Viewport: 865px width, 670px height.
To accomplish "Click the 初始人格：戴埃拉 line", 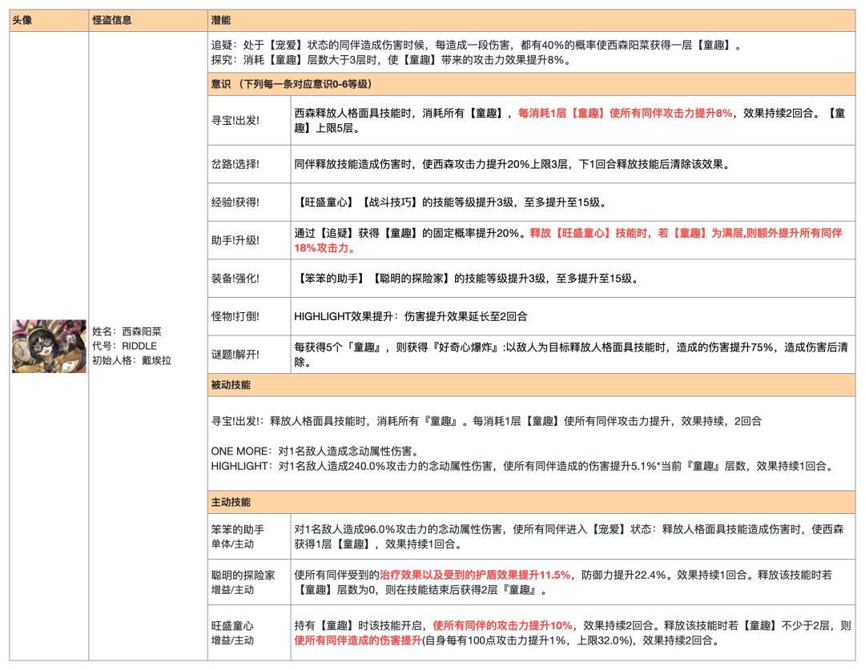I will (132, 360).
